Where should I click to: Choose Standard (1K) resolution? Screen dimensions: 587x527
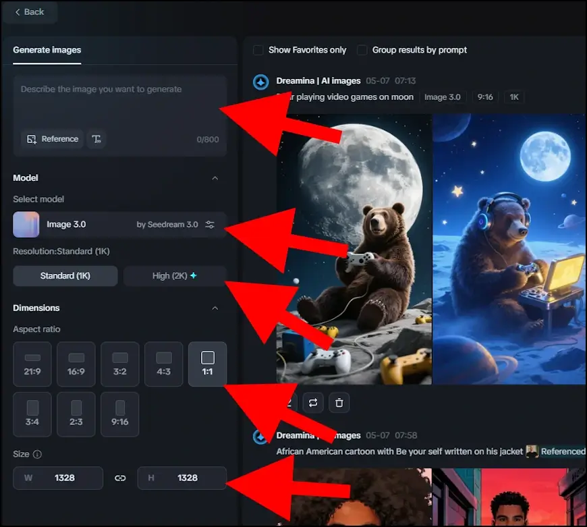coord(65,276)
